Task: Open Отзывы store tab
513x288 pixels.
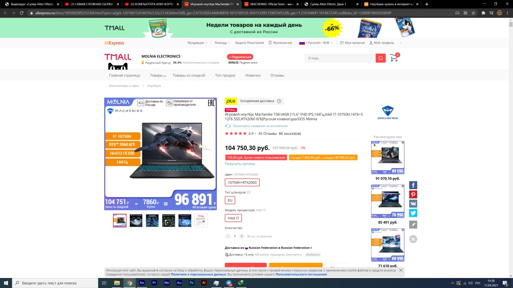Action: (x=277, y=75)
